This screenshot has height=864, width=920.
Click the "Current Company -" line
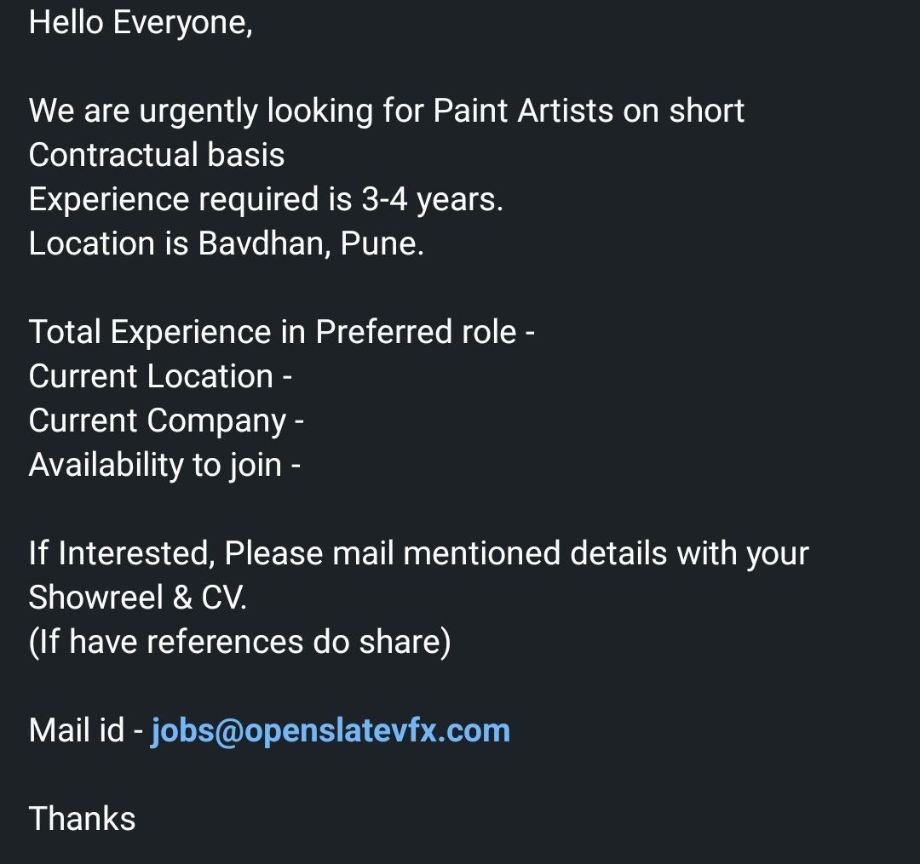pos(166,421)
